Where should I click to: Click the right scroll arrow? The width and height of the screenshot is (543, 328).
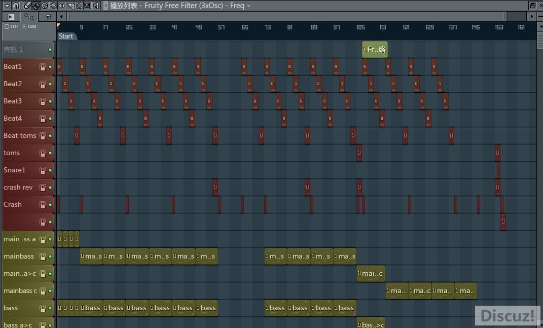[531, 16]
